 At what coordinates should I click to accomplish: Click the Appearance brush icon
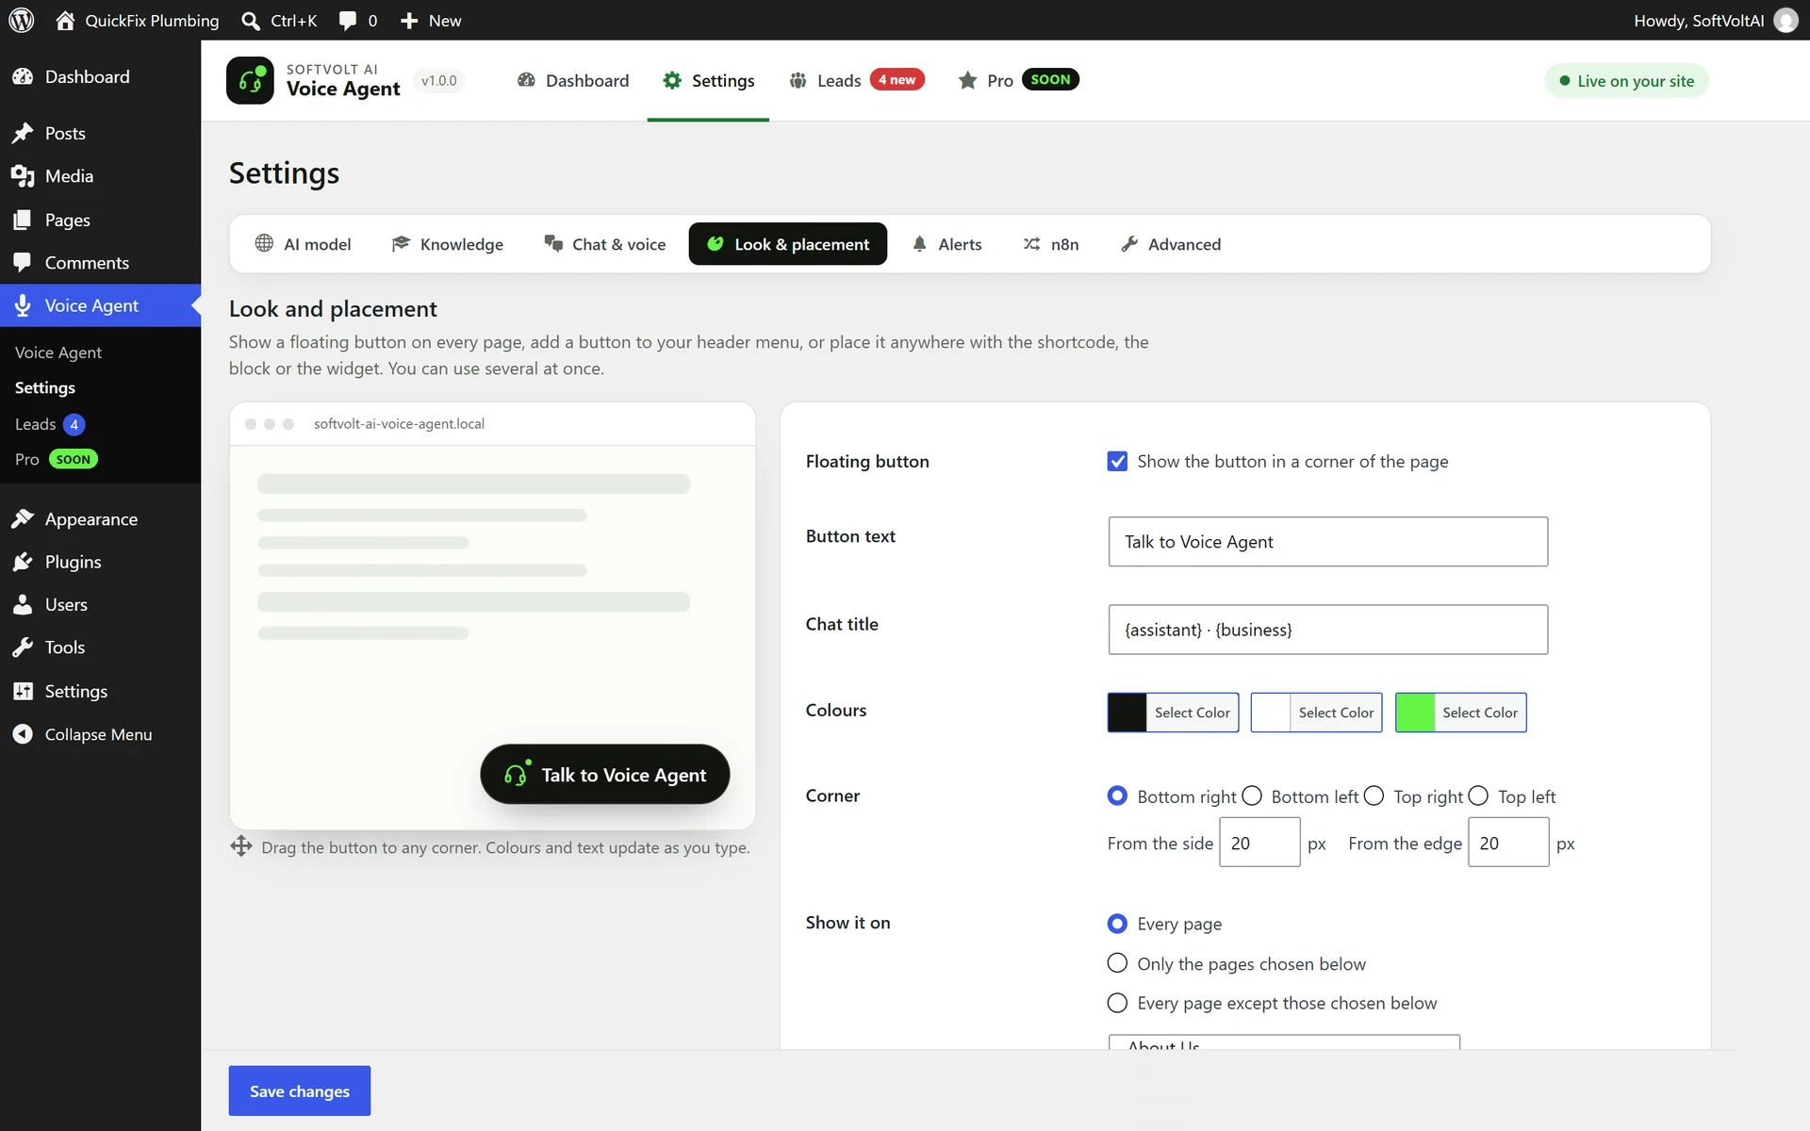(x=23, y=519)
